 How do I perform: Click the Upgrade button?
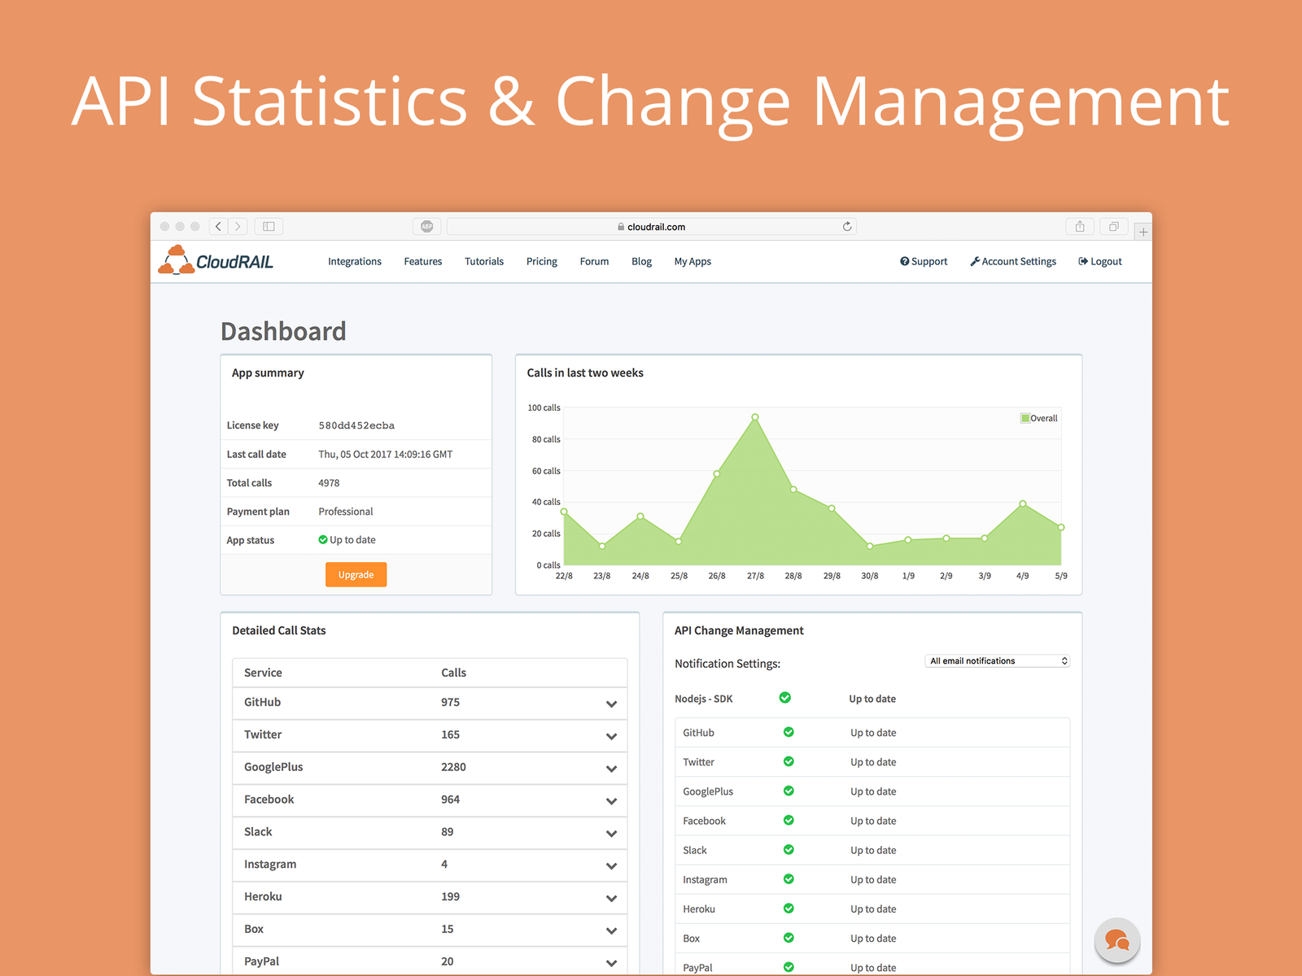coord(356,574)
